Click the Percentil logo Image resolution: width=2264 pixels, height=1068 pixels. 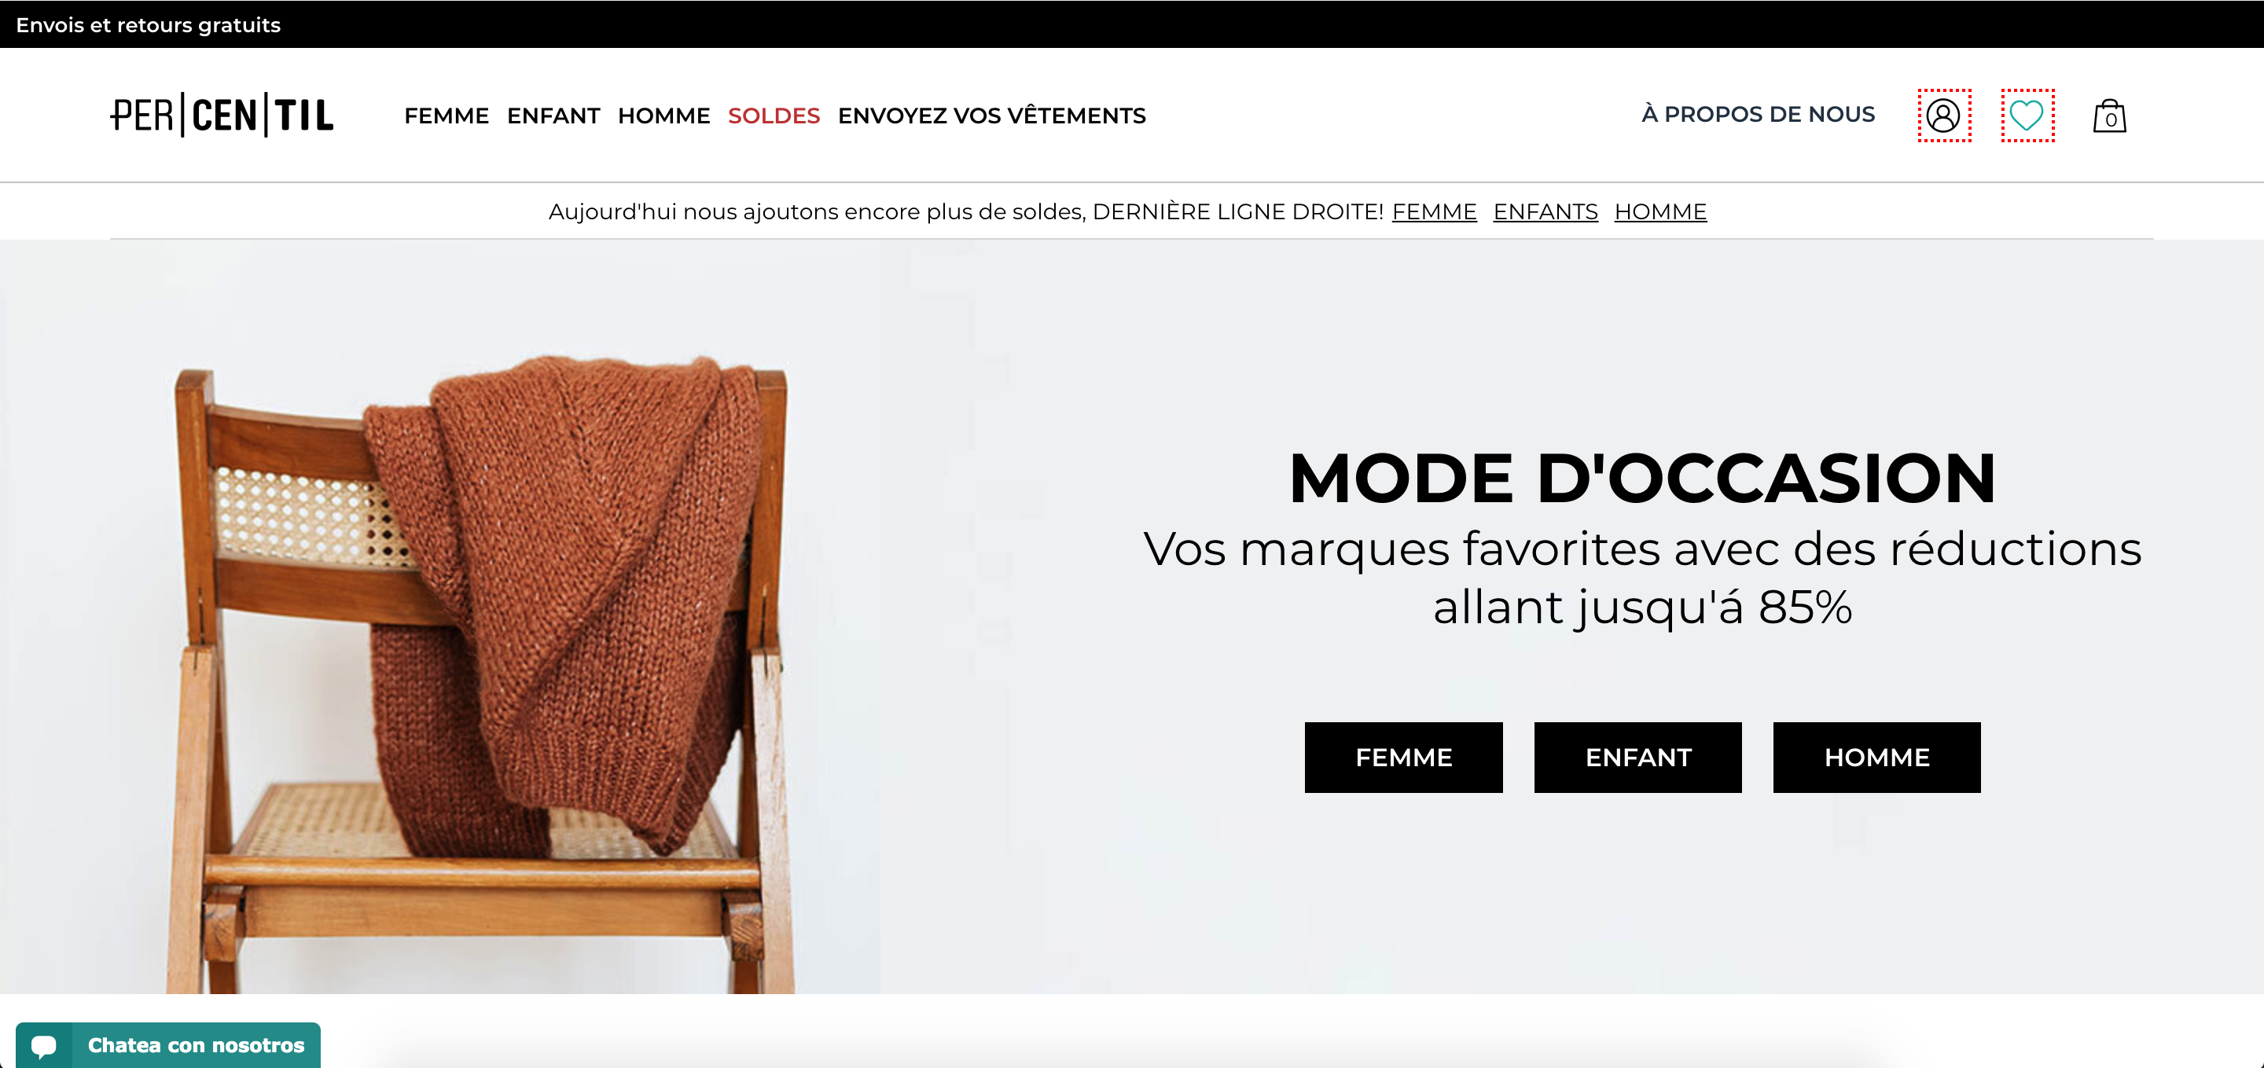(222, 115)
